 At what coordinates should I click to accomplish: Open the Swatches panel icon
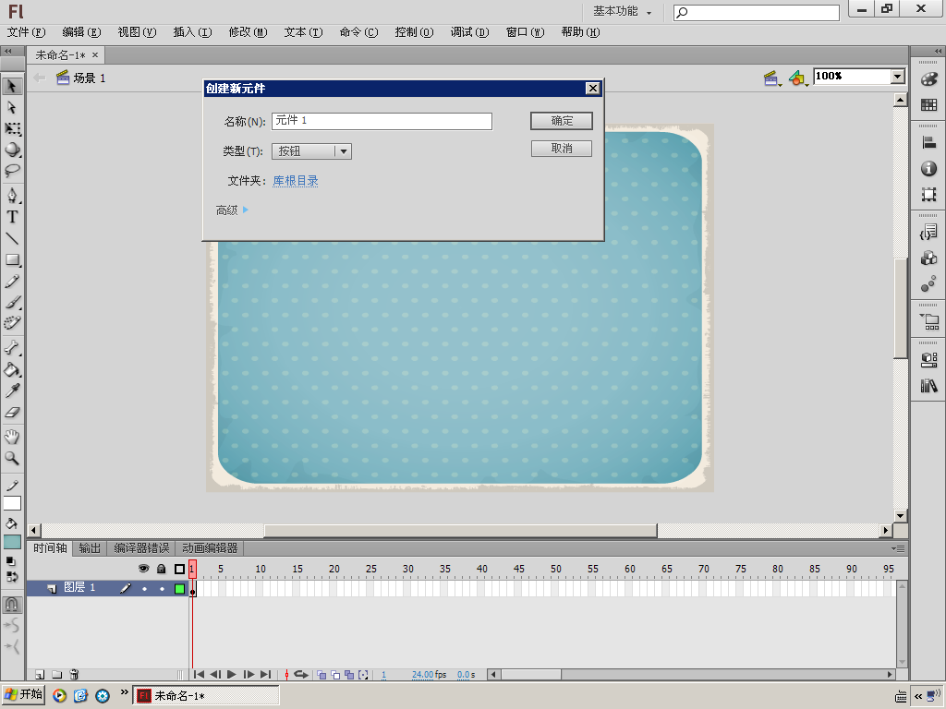929,105
